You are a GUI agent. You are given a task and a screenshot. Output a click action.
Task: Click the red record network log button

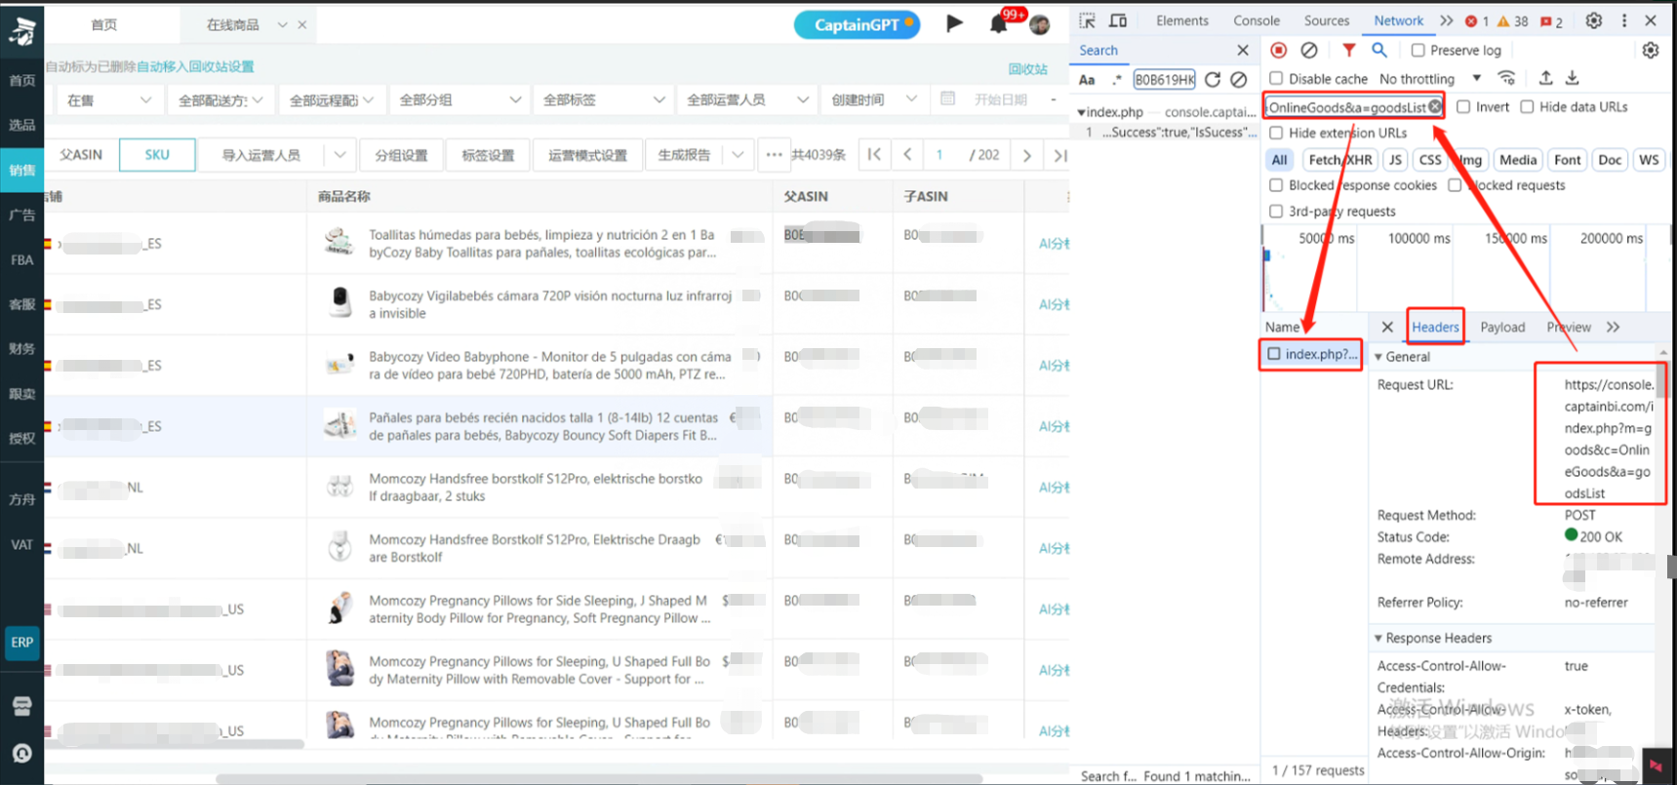click(x=1279, y=50)
